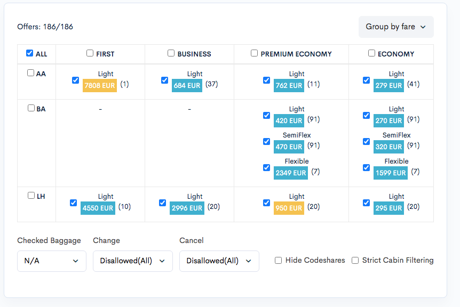
Task: Select the BA airline row checkbox
Action: (31, 108)
